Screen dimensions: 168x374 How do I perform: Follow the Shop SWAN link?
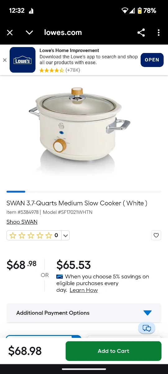(x=22, y=222)
